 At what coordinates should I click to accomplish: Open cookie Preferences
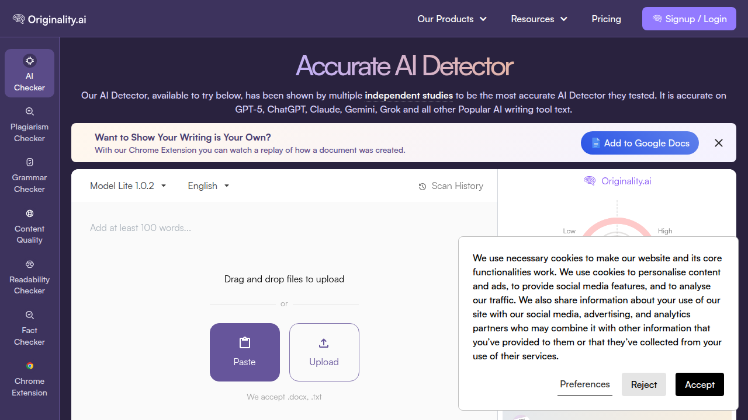(585, 384)
